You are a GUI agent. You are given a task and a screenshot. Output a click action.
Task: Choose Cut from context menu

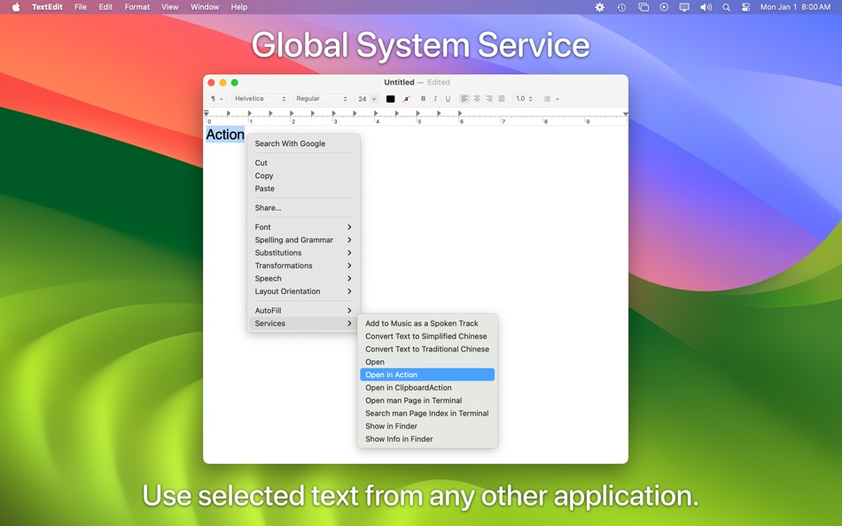tap(303, 163)
